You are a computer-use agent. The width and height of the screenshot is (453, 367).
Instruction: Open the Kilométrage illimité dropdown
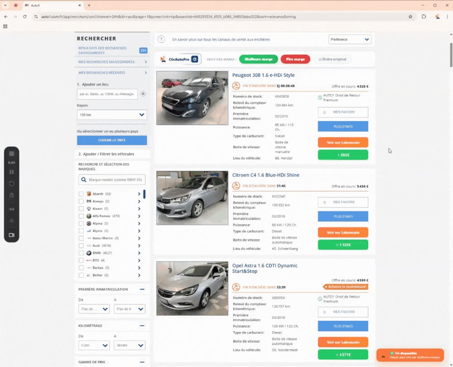pos(130,345)
